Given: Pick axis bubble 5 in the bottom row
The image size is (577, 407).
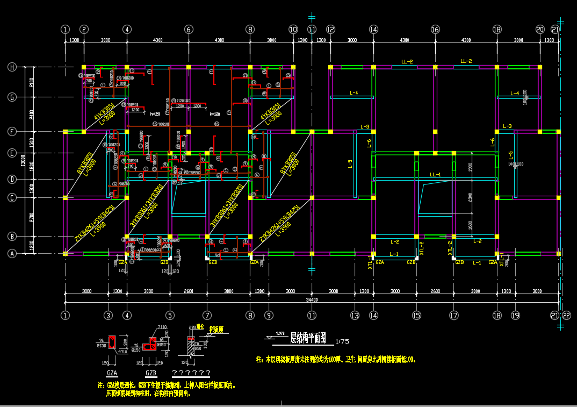Looking at the screenshot, I should pos(170,316).
